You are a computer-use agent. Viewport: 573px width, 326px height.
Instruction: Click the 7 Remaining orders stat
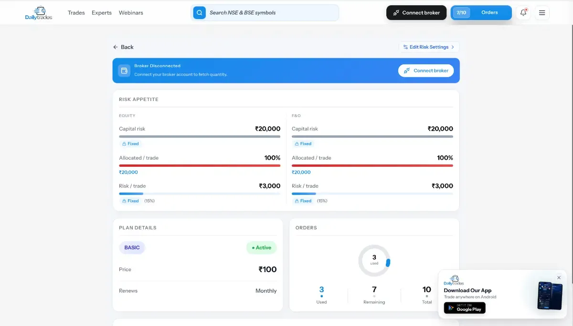374,295
